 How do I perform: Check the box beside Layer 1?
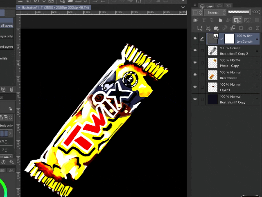[202, 87]
